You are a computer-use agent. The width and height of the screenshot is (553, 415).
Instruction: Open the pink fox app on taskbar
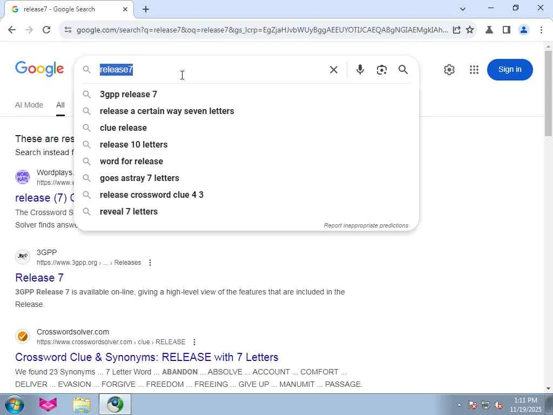[48, 404]
